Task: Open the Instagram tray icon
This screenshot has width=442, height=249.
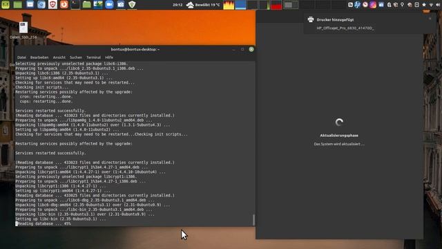Action: tap(373, 5)
